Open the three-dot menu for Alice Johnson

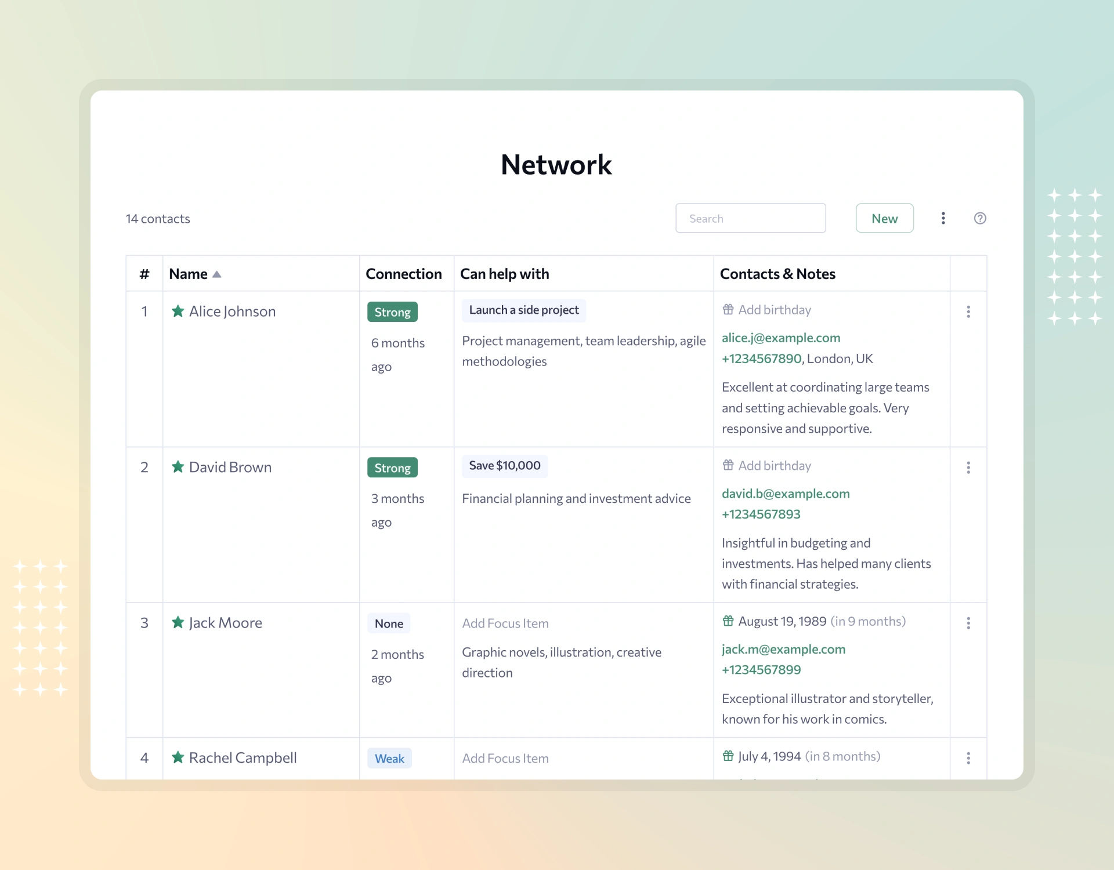pyautogui.click(x=968, y=312)
